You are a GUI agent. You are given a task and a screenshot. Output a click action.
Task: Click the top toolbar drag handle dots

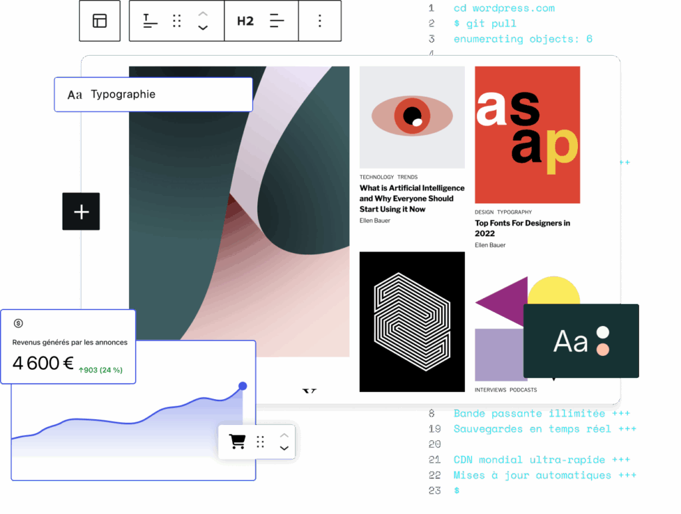(177, 21)
